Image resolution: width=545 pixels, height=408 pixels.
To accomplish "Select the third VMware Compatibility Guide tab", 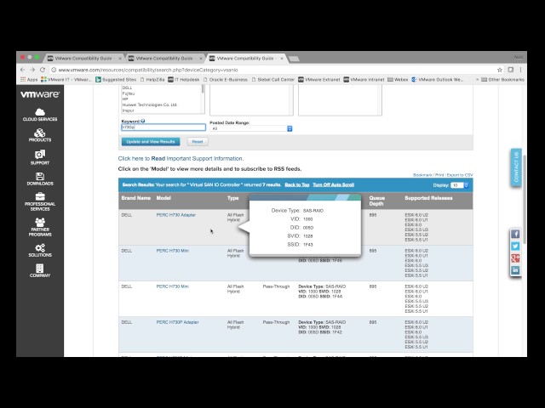I will pyautogui.click(x=246, y=59).
